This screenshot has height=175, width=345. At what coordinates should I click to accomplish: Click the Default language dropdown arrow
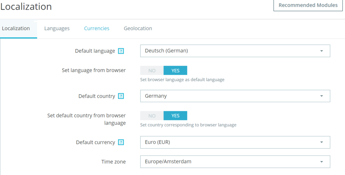(x=322, y=51)
